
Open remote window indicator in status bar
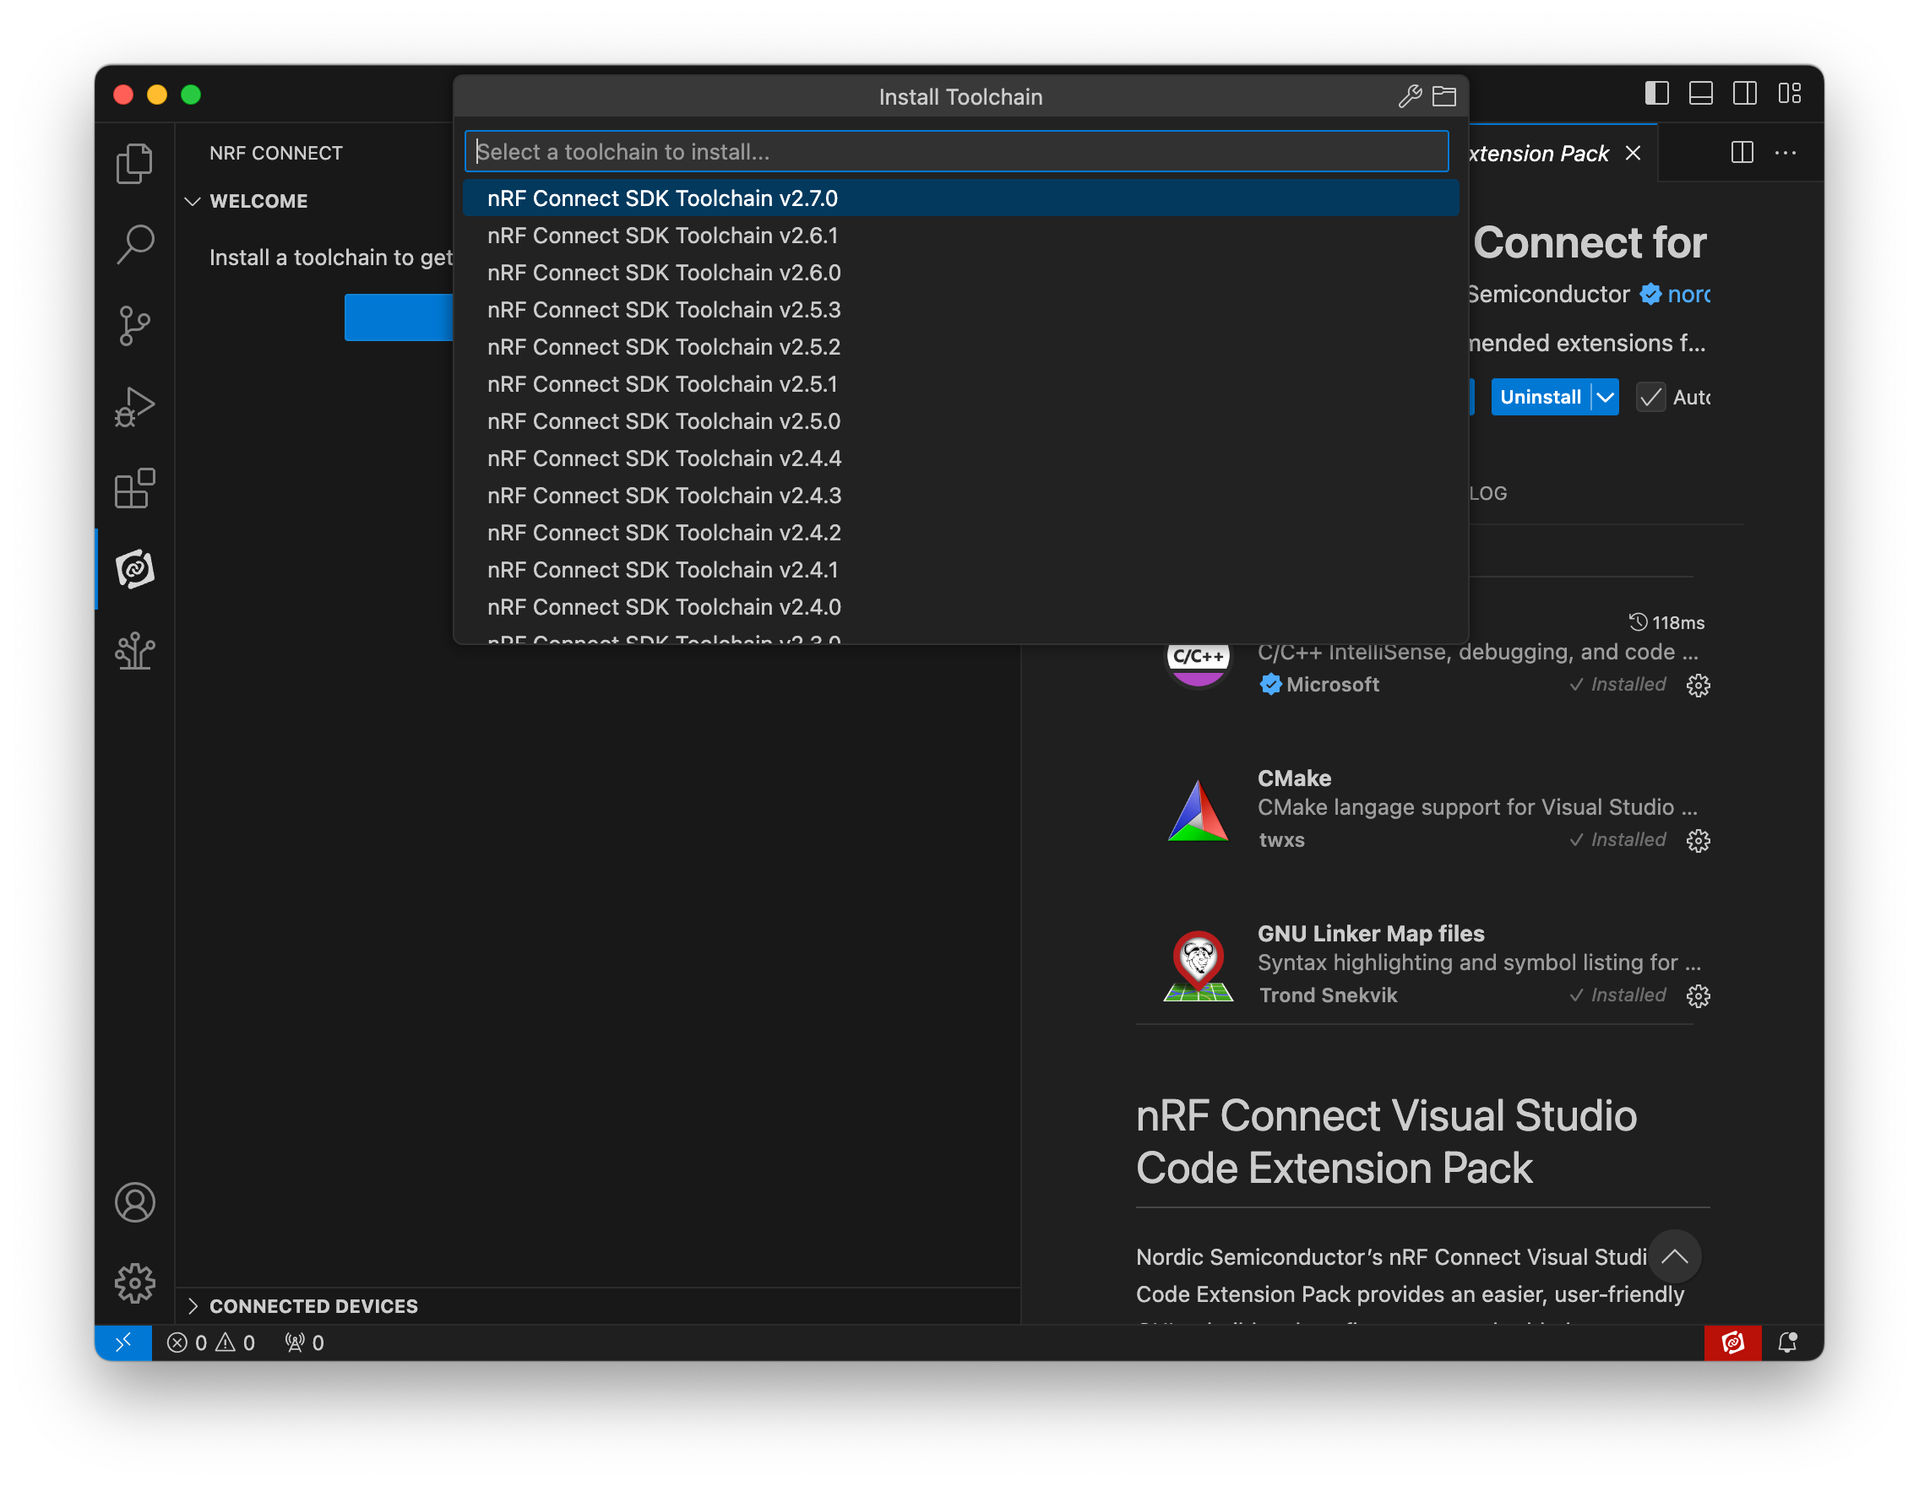click(x=123, y=1342)
